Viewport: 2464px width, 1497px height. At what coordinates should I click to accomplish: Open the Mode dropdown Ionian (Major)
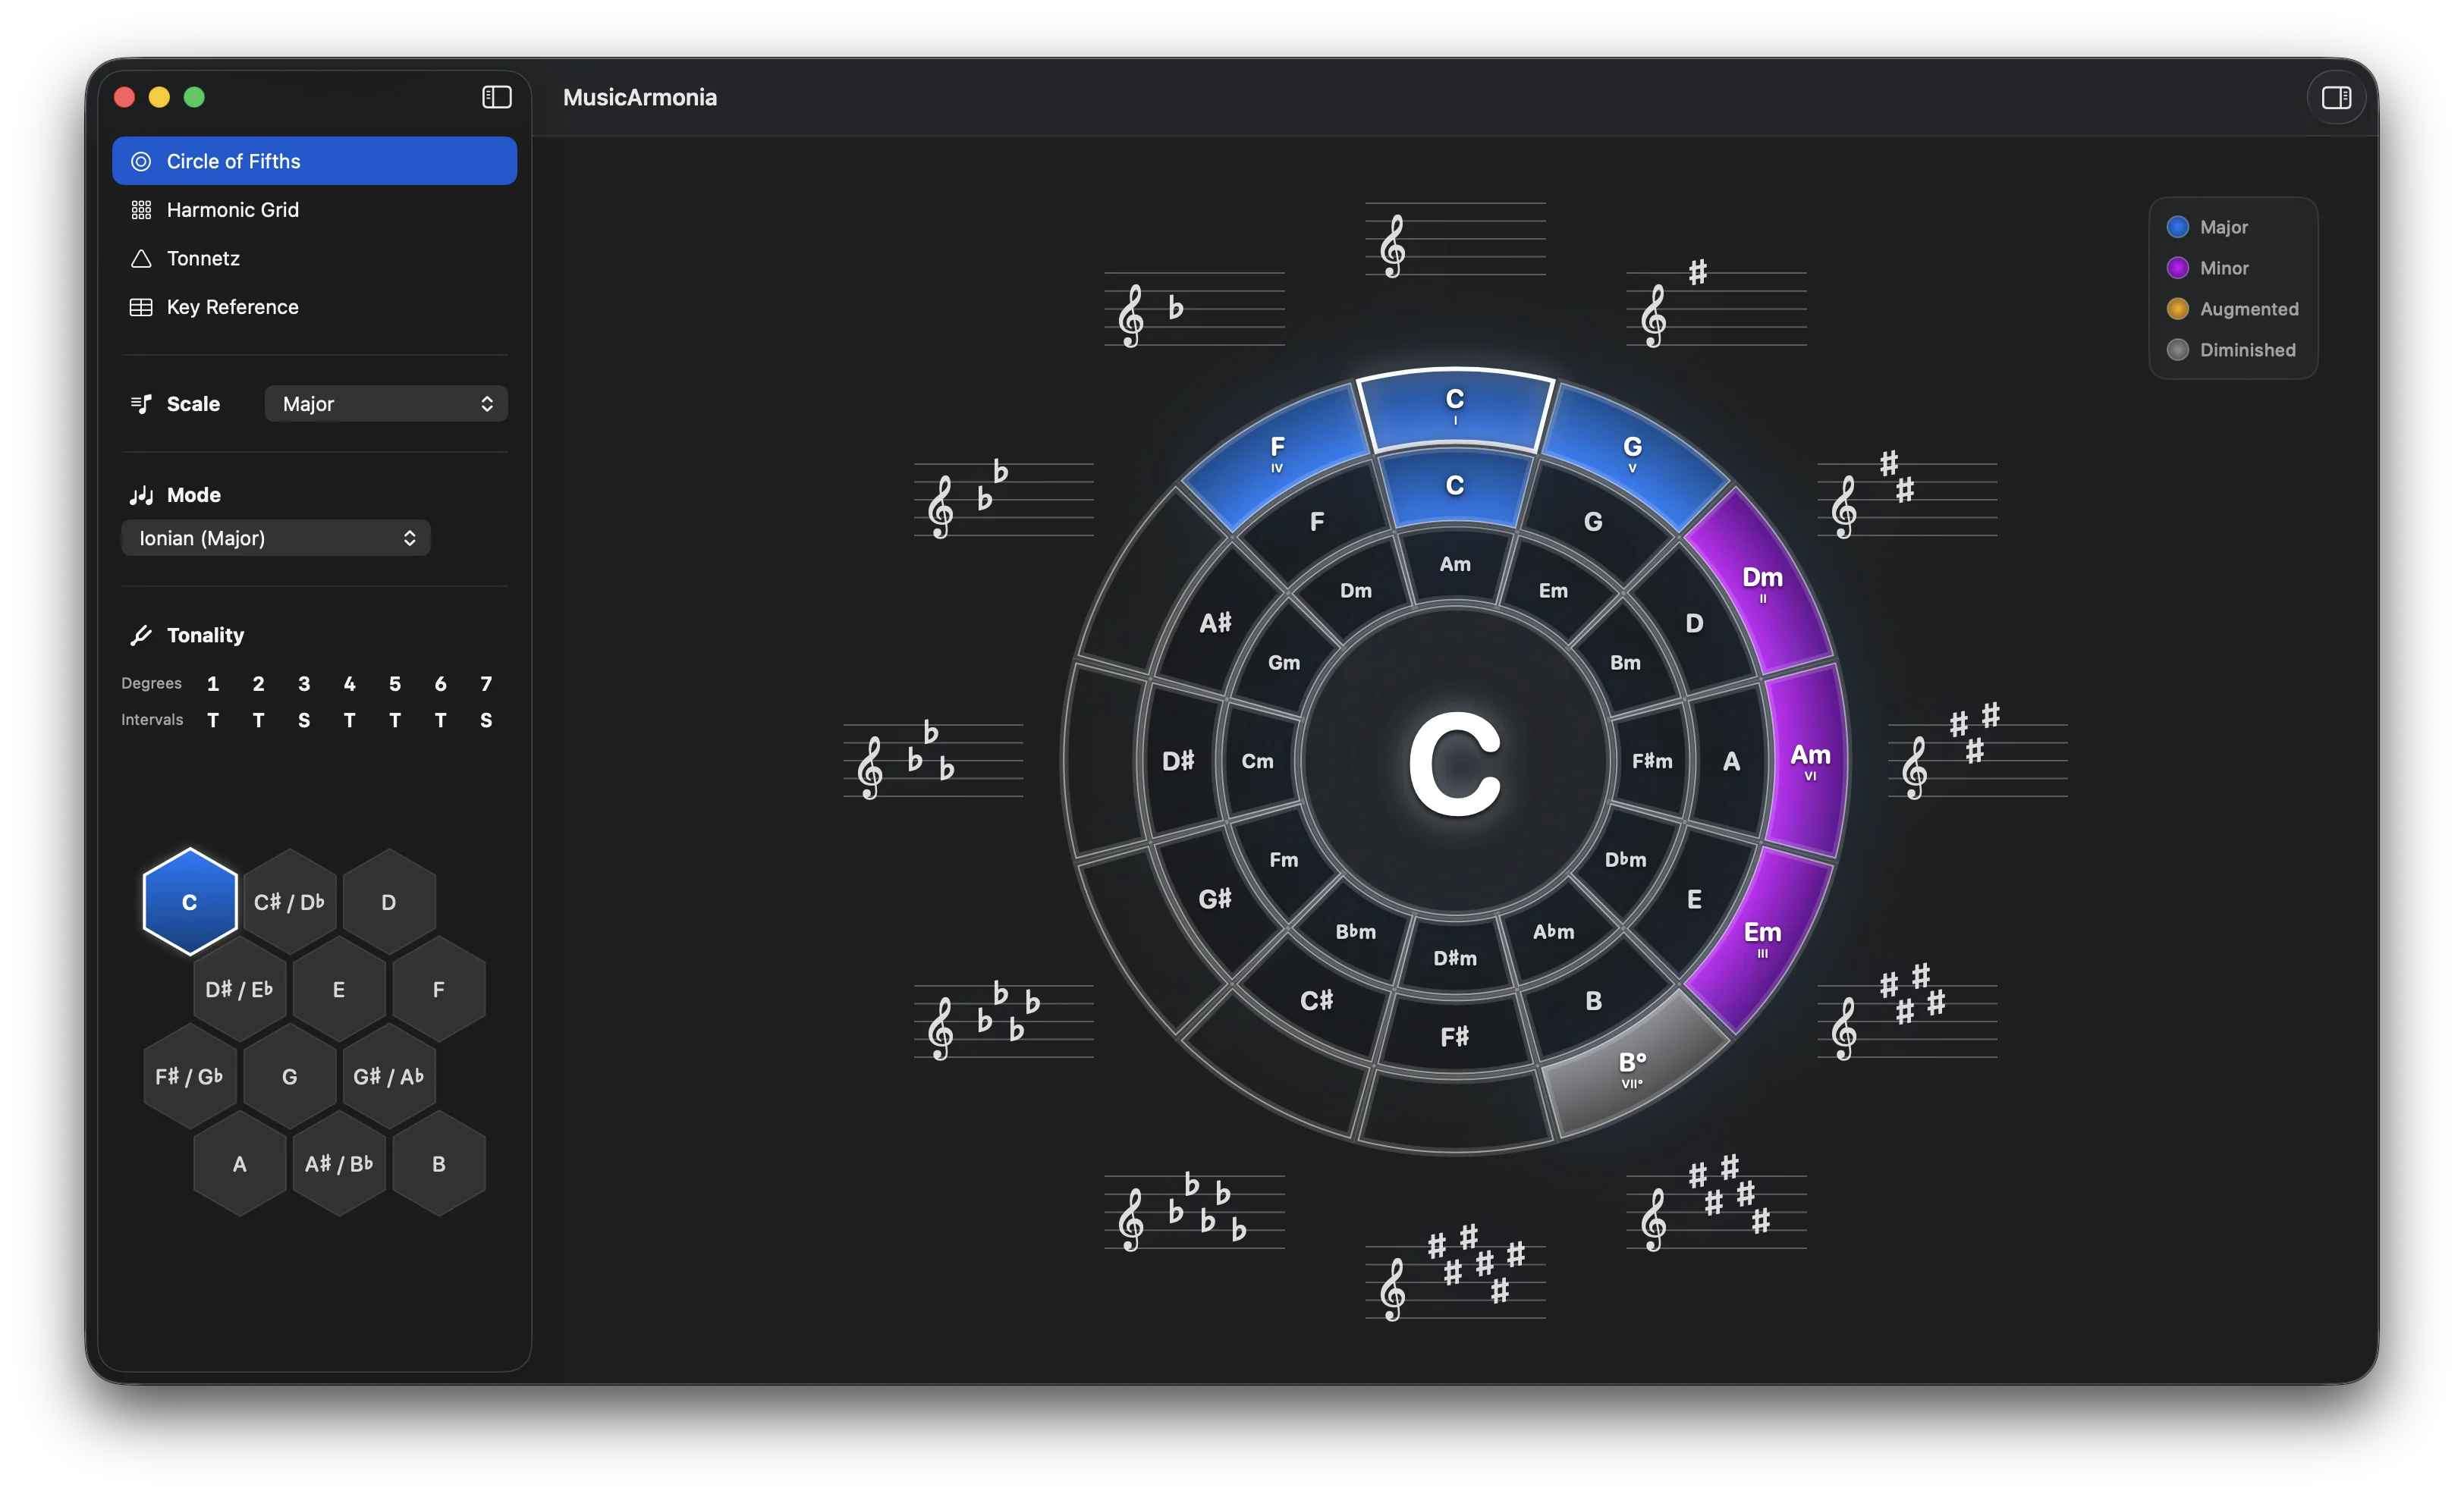(276, 538)
